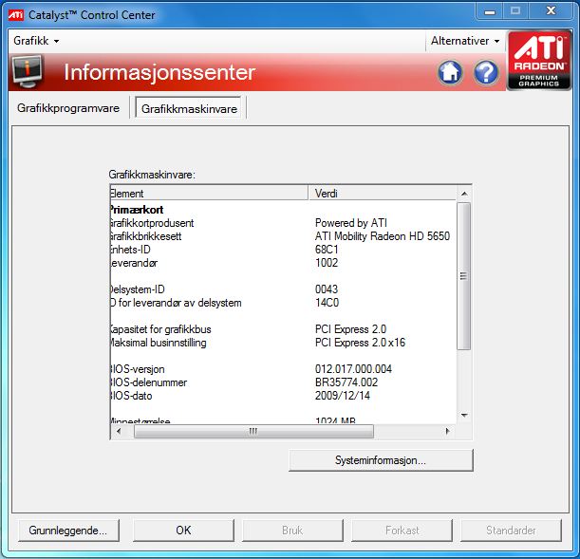
Task: Click the horizontal scrollbar left arrow
Action: (119, 431)
